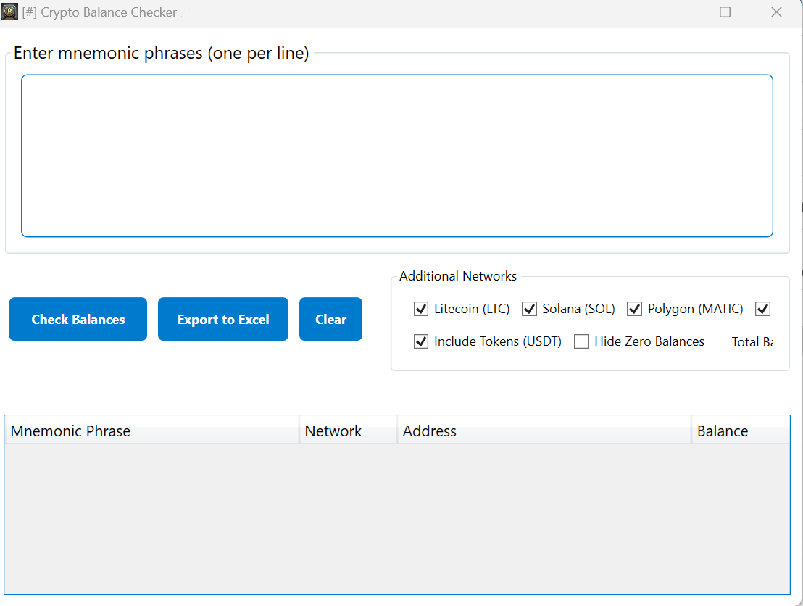Disable the Solana (SOL) checkbox
The image size is (803, 606).
click(530, 310)
